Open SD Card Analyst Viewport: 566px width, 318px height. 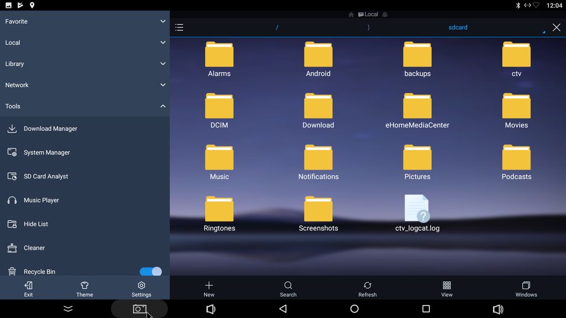pos(45,176)
